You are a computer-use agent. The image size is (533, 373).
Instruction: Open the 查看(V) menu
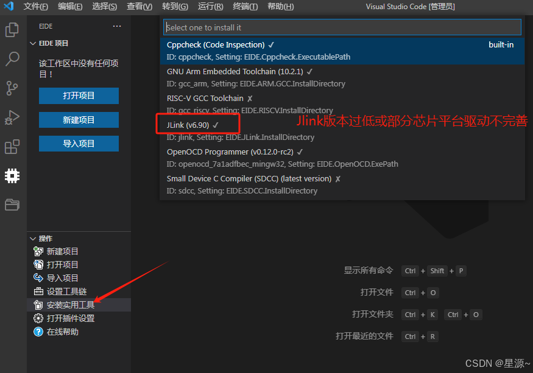[x=139, y=7]
